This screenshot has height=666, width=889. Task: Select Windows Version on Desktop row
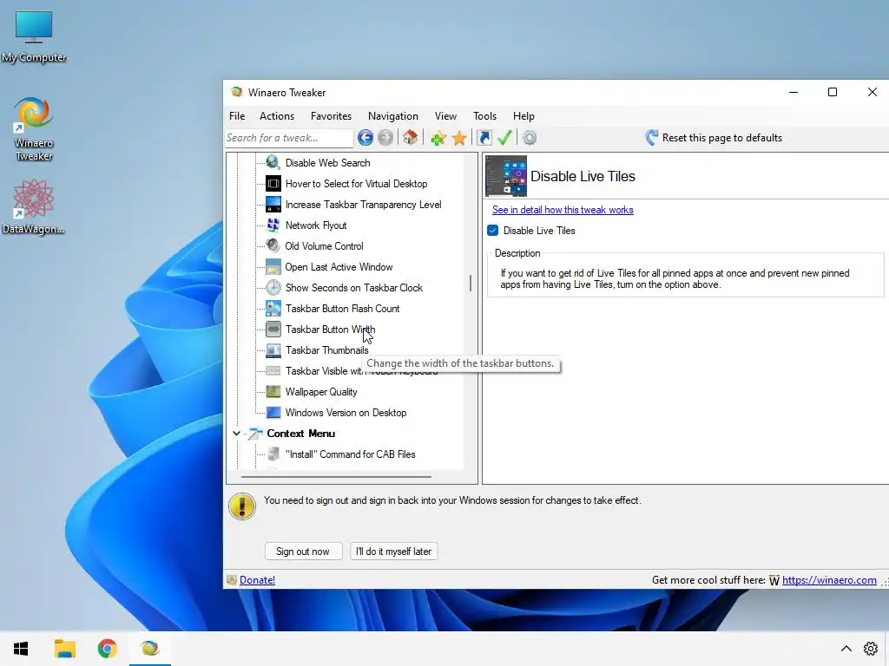(346, 412)
